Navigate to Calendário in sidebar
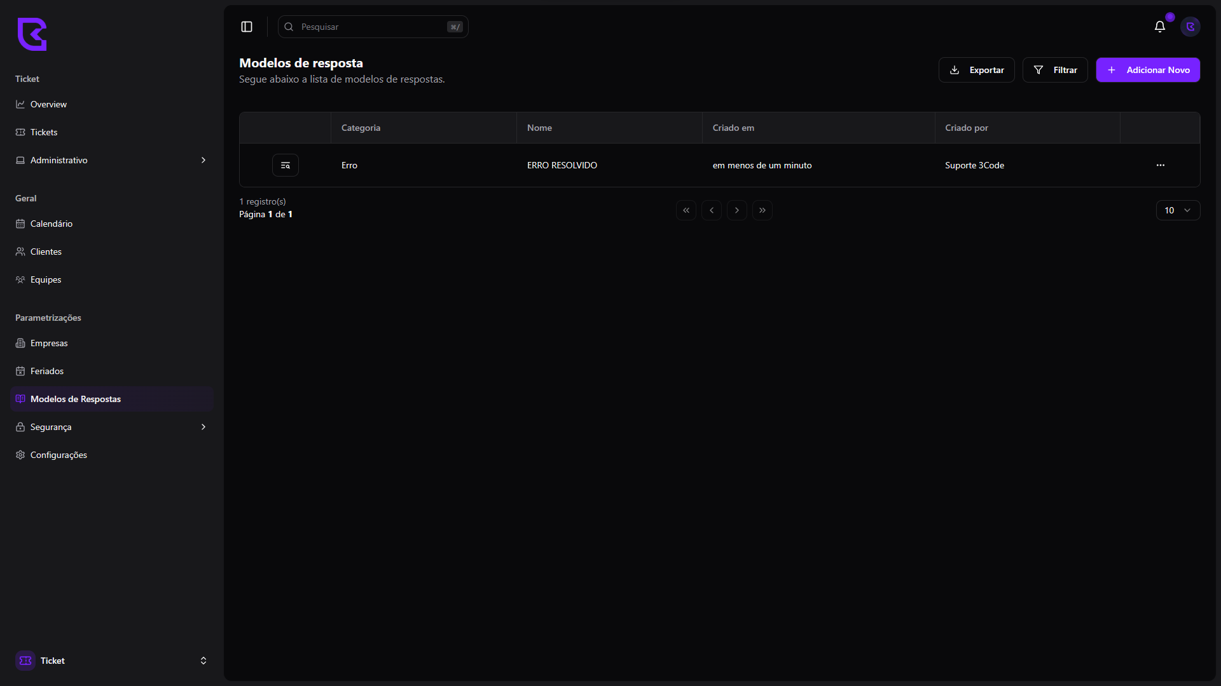This screenshot has height=686, width=1221. (51, 224)
